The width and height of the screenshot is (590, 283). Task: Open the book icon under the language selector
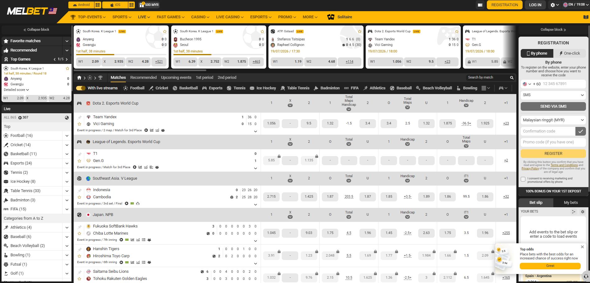[x=586, y=17]
